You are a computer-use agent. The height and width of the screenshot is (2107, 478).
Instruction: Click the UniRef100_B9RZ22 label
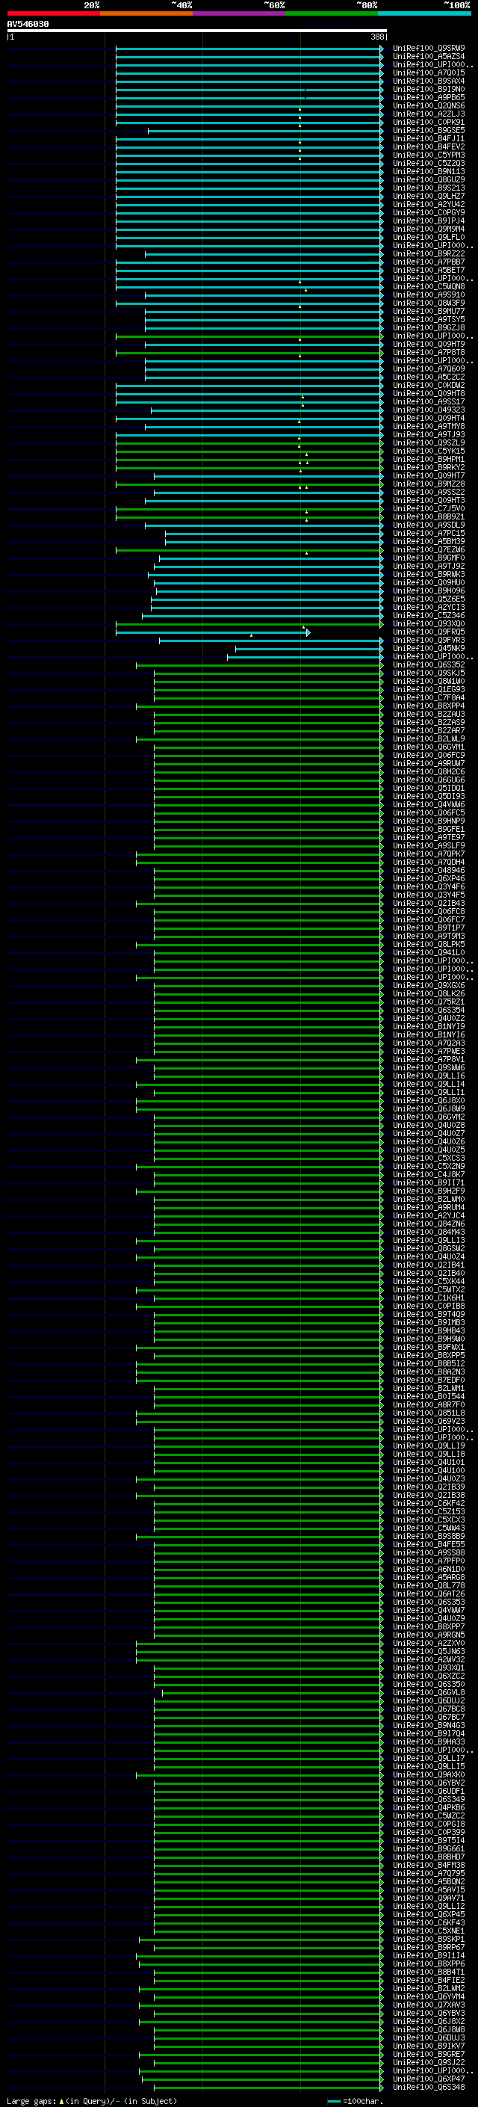pyautogui.click(x=429, y=253)
